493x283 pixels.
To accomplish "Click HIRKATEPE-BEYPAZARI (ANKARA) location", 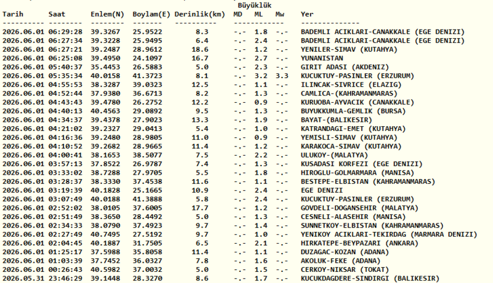I will point(360,243).
